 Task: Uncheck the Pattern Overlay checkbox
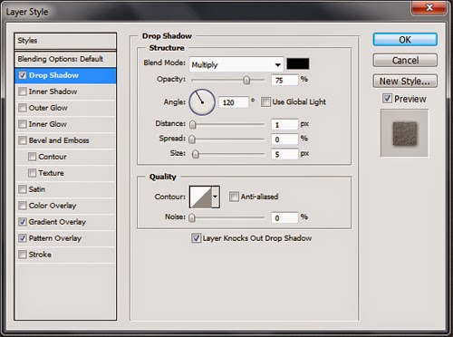(23, 238)
